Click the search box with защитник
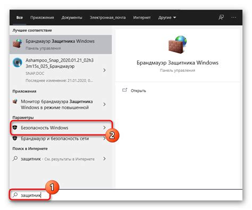Image resolution: width=252 pixels, height=210 pixels. pos(126,195)
